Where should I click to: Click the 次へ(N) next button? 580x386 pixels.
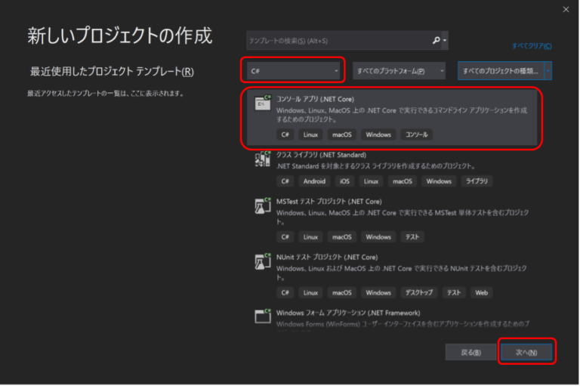pyautogui.click(x=526, y=352)
